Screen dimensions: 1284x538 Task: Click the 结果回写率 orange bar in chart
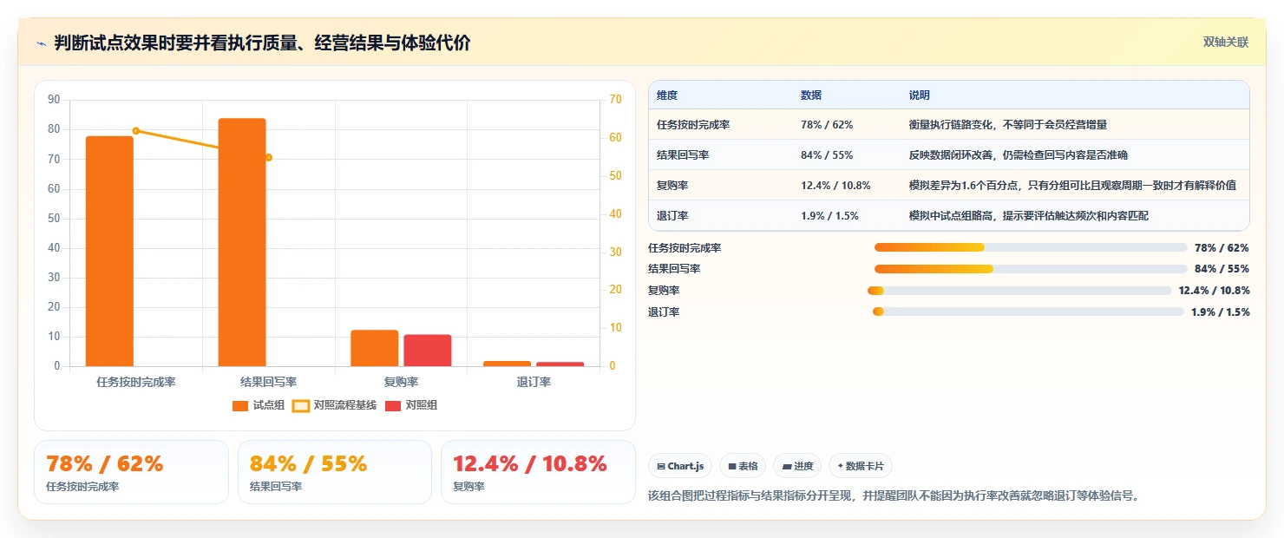pos(242,242)
